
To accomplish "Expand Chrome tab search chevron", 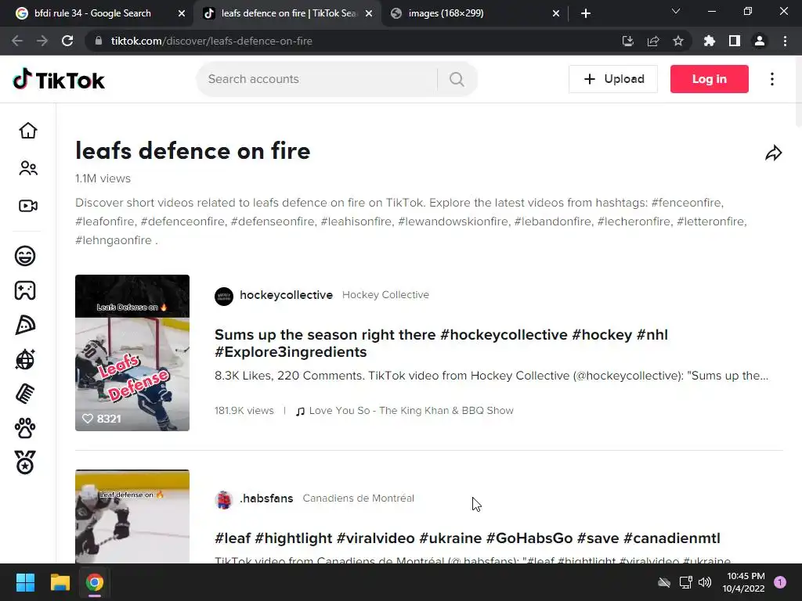I will click(676, 11).
